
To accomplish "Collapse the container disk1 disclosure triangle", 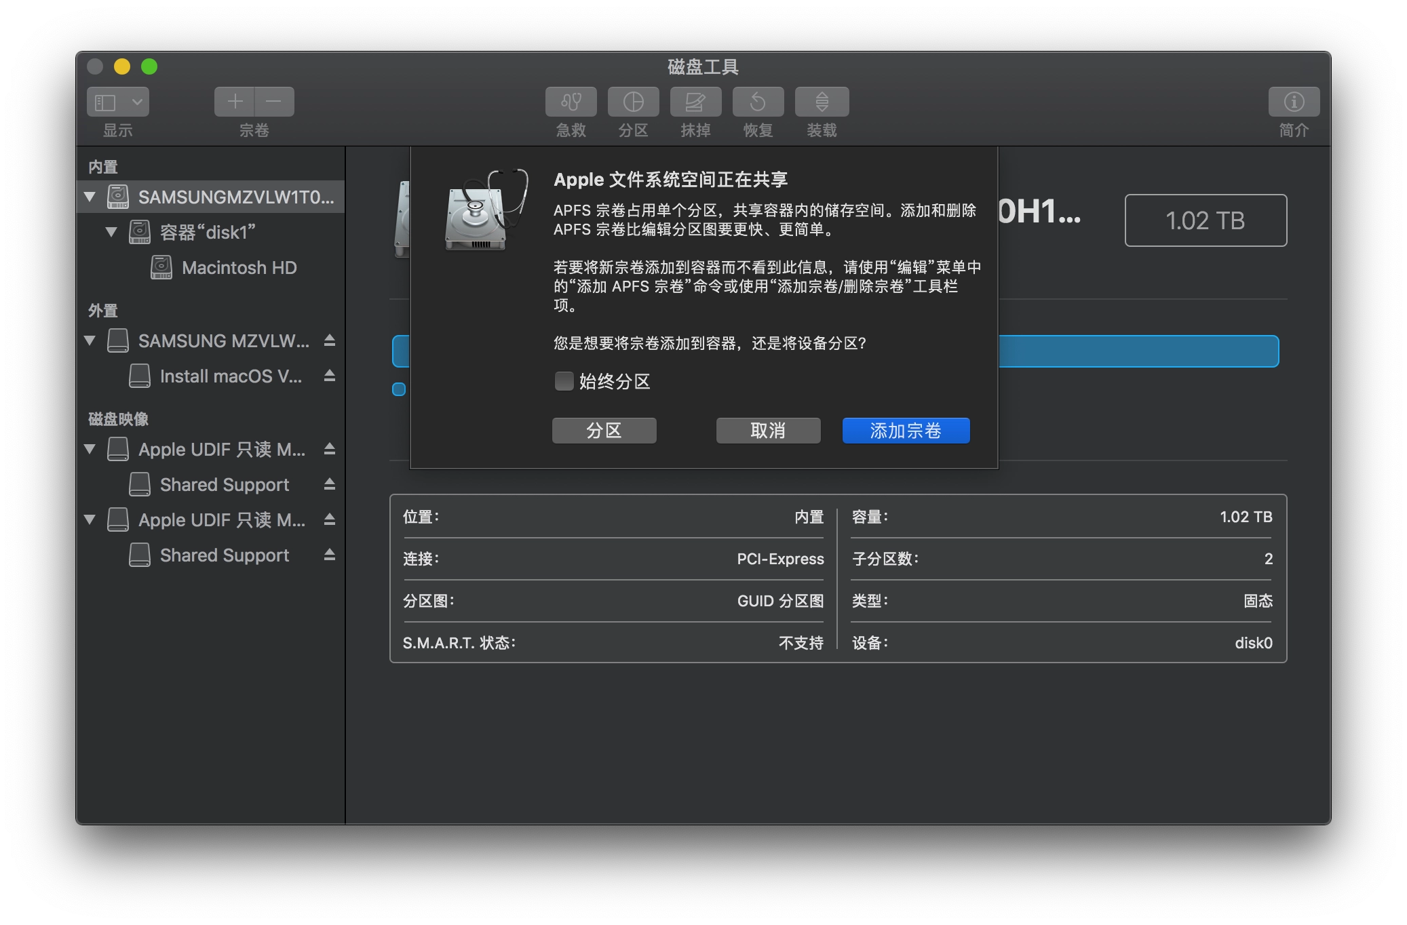I will click(111, 231).
